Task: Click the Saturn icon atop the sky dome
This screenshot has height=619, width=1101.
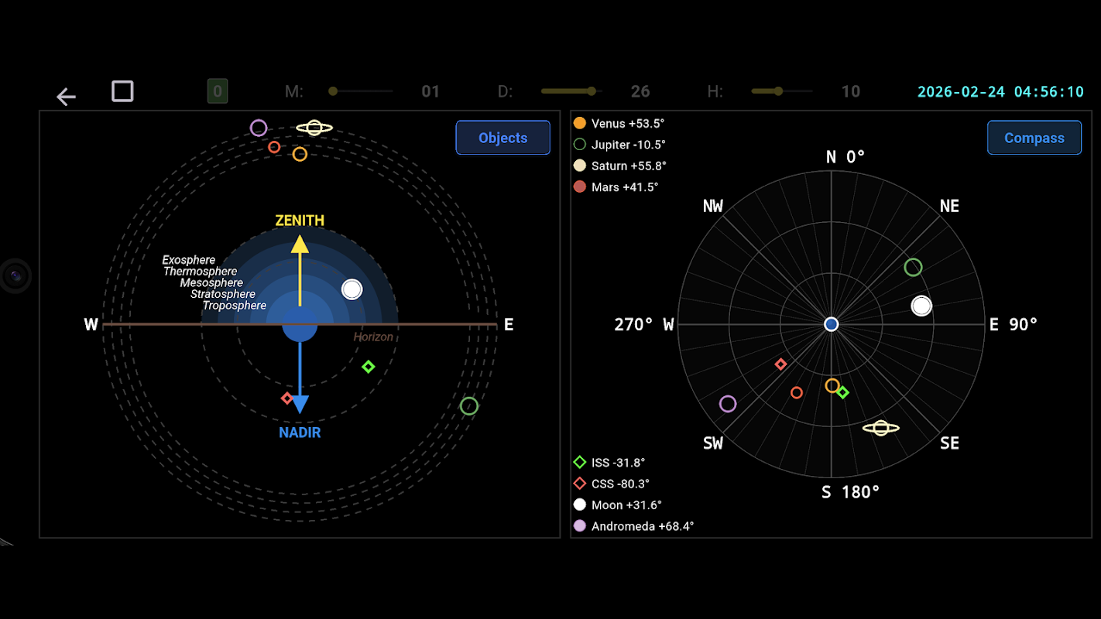Action: click(x=314, y=128)
